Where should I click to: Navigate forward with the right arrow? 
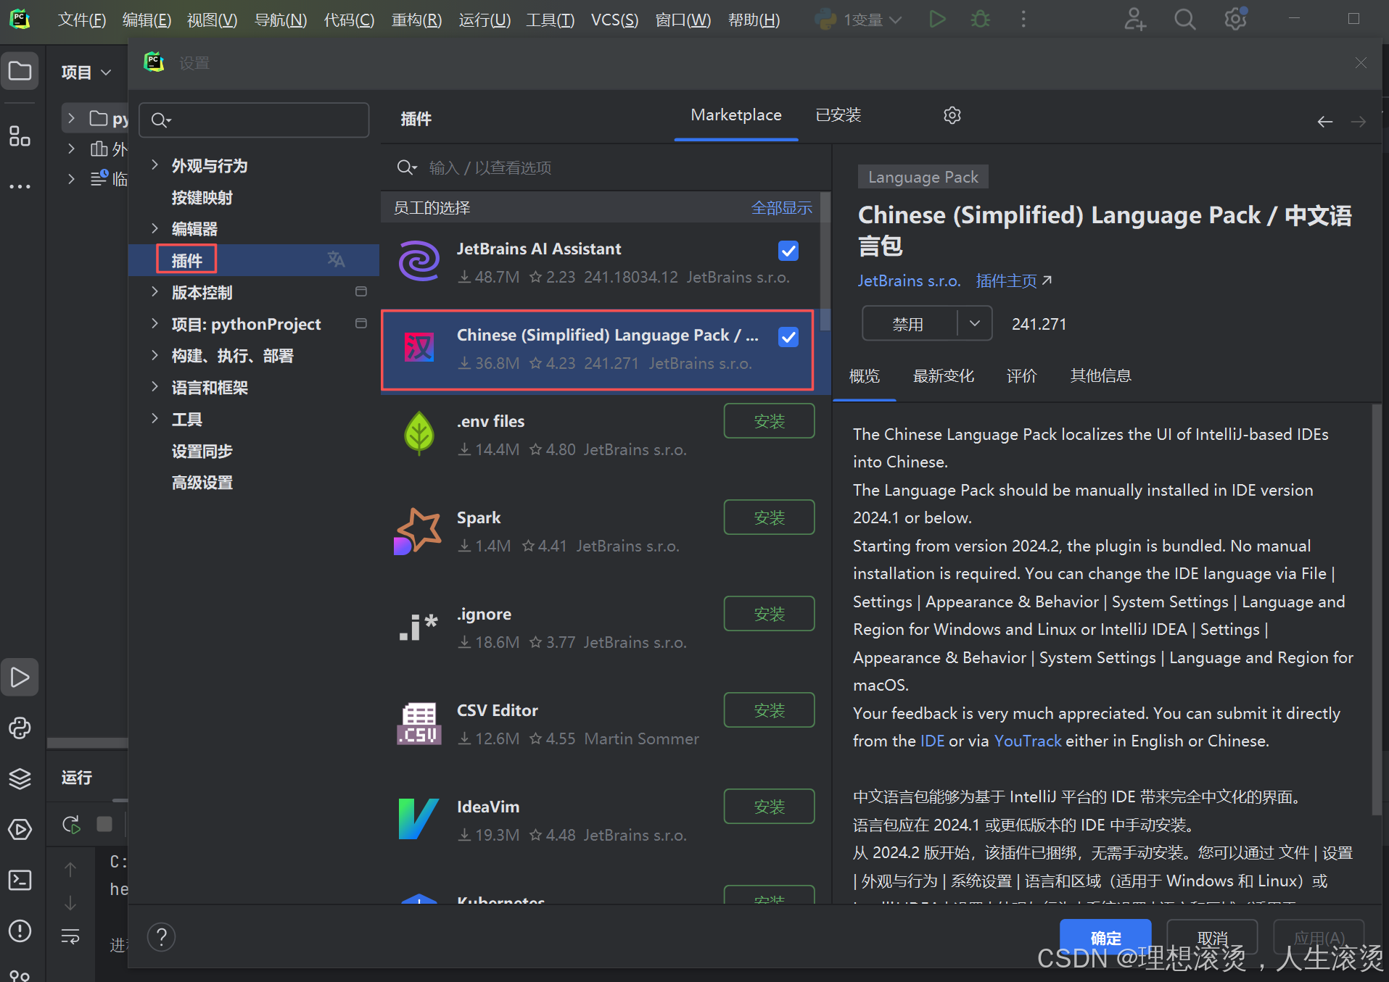1359,122
